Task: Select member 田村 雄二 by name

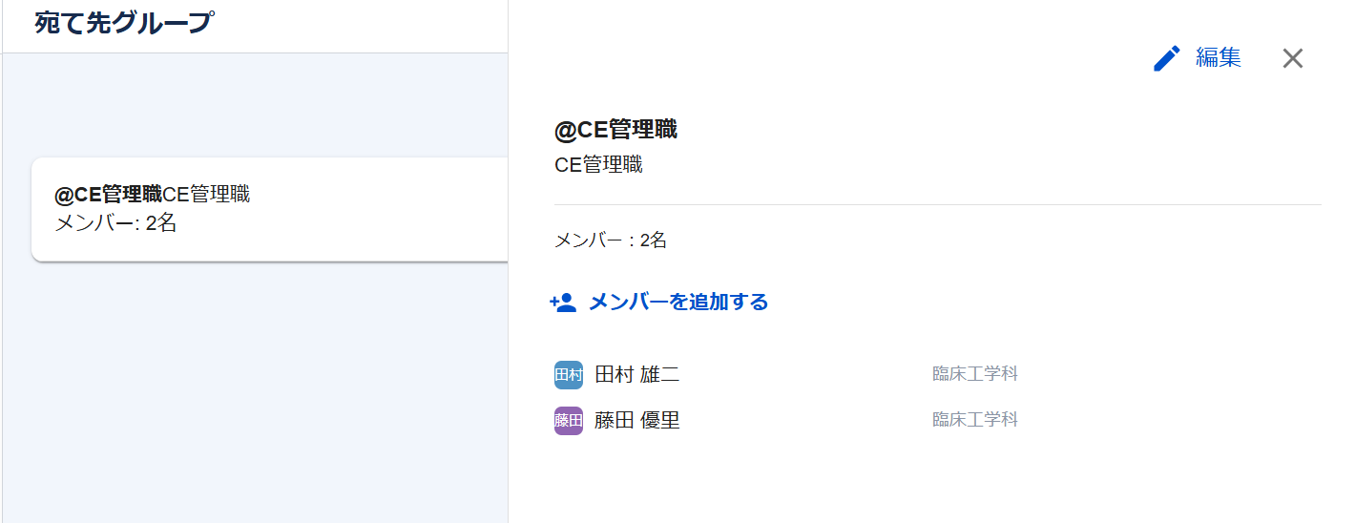Action: 636,375
